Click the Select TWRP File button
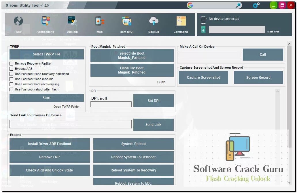This screenshot has width=297, height=193. [x=47, y=54]
